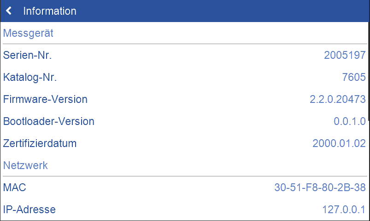The image size is (370, 221).
Task: Select bootloader value 0.0.1.0
Action: (350, 121)
